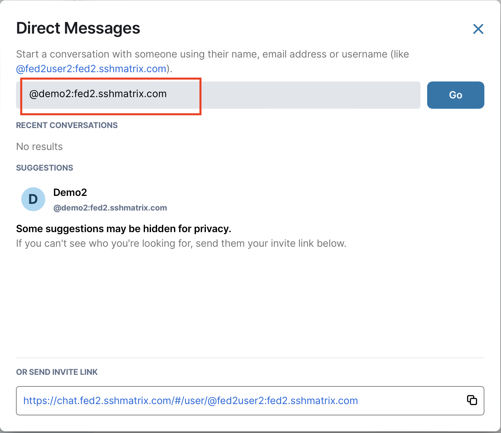This screenshot has width=501, height=433.
Task: Click the hidden-for-privacy suggestions notice
Action: (123, 229)
